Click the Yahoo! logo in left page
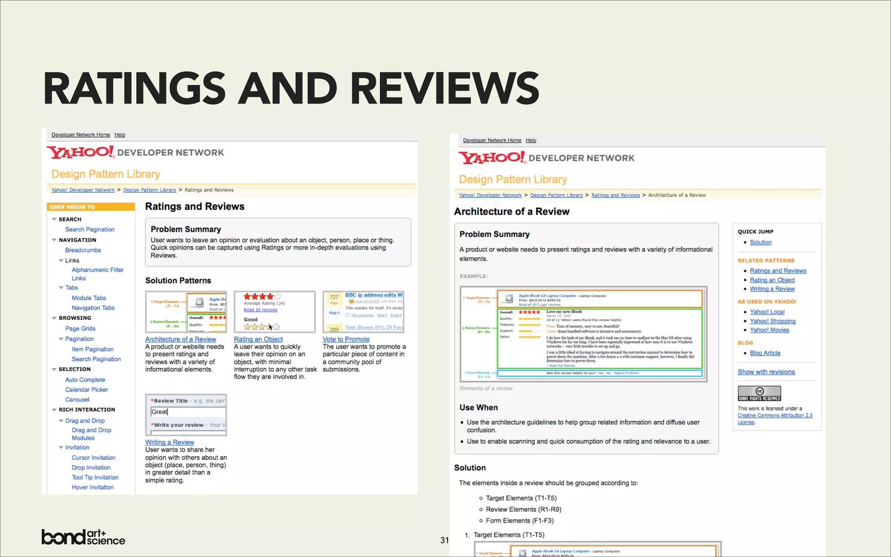 pos(81,152)
